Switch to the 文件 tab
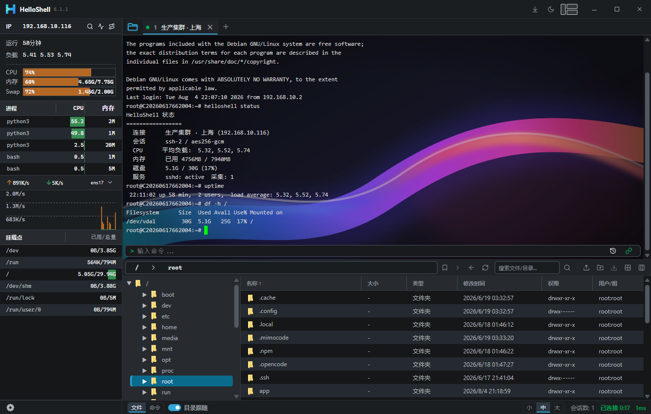This screenshot has width=651, height=414. pyautogui.click(x=137, y=408)
